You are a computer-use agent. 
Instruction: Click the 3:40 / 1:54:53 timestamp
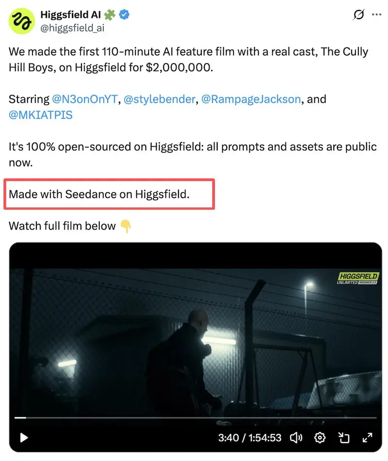250,438
